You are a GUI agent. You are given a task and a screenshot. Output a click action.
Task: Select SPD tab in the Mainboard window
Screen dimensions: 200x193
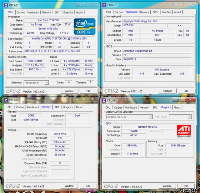(155, 12)
